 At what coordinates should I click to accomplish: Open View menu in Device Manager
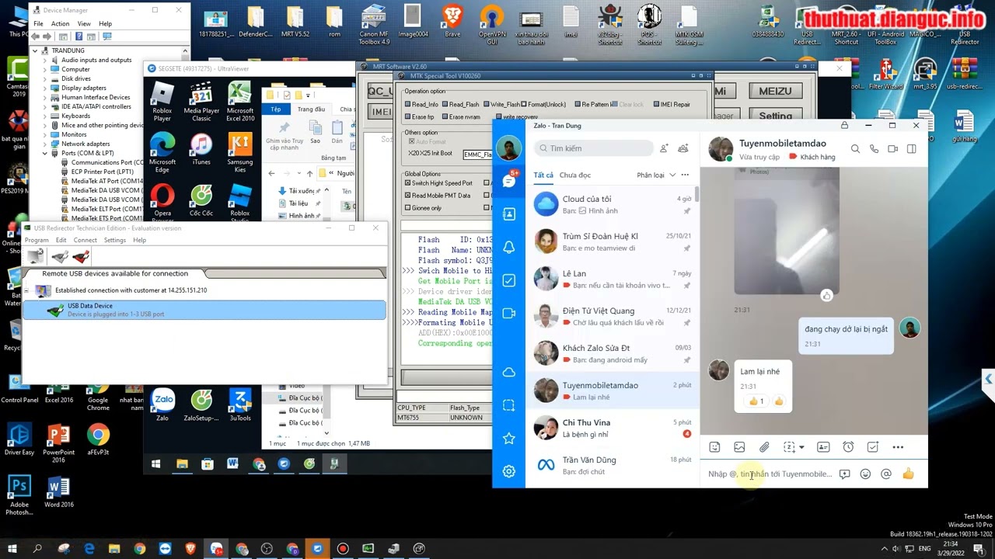coord(84,24)
